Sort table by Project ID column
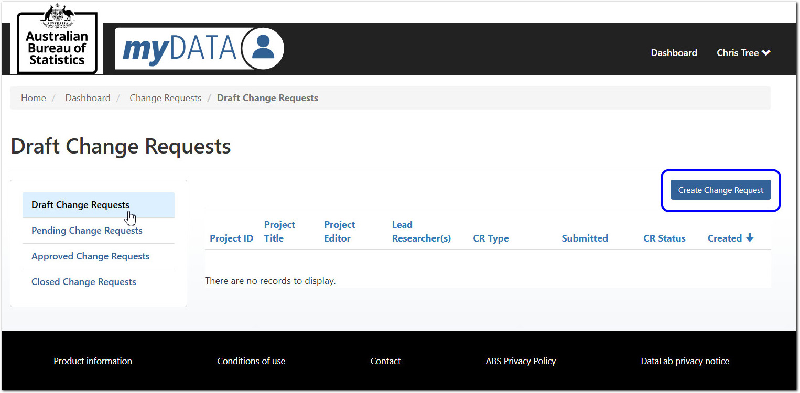Screen dimensions: 800x393 231,238
